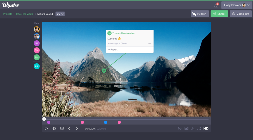Jump to the next comment arrow
This screenshot has width=253, height=140.
77,128
